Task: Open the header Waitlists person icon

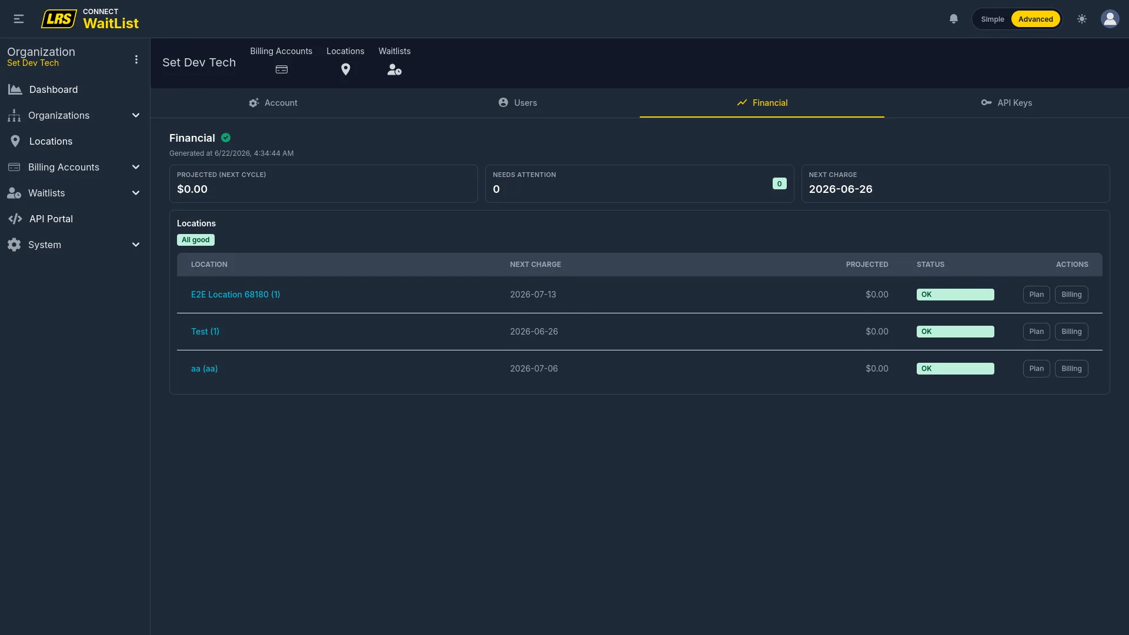Action: point(395,69)
